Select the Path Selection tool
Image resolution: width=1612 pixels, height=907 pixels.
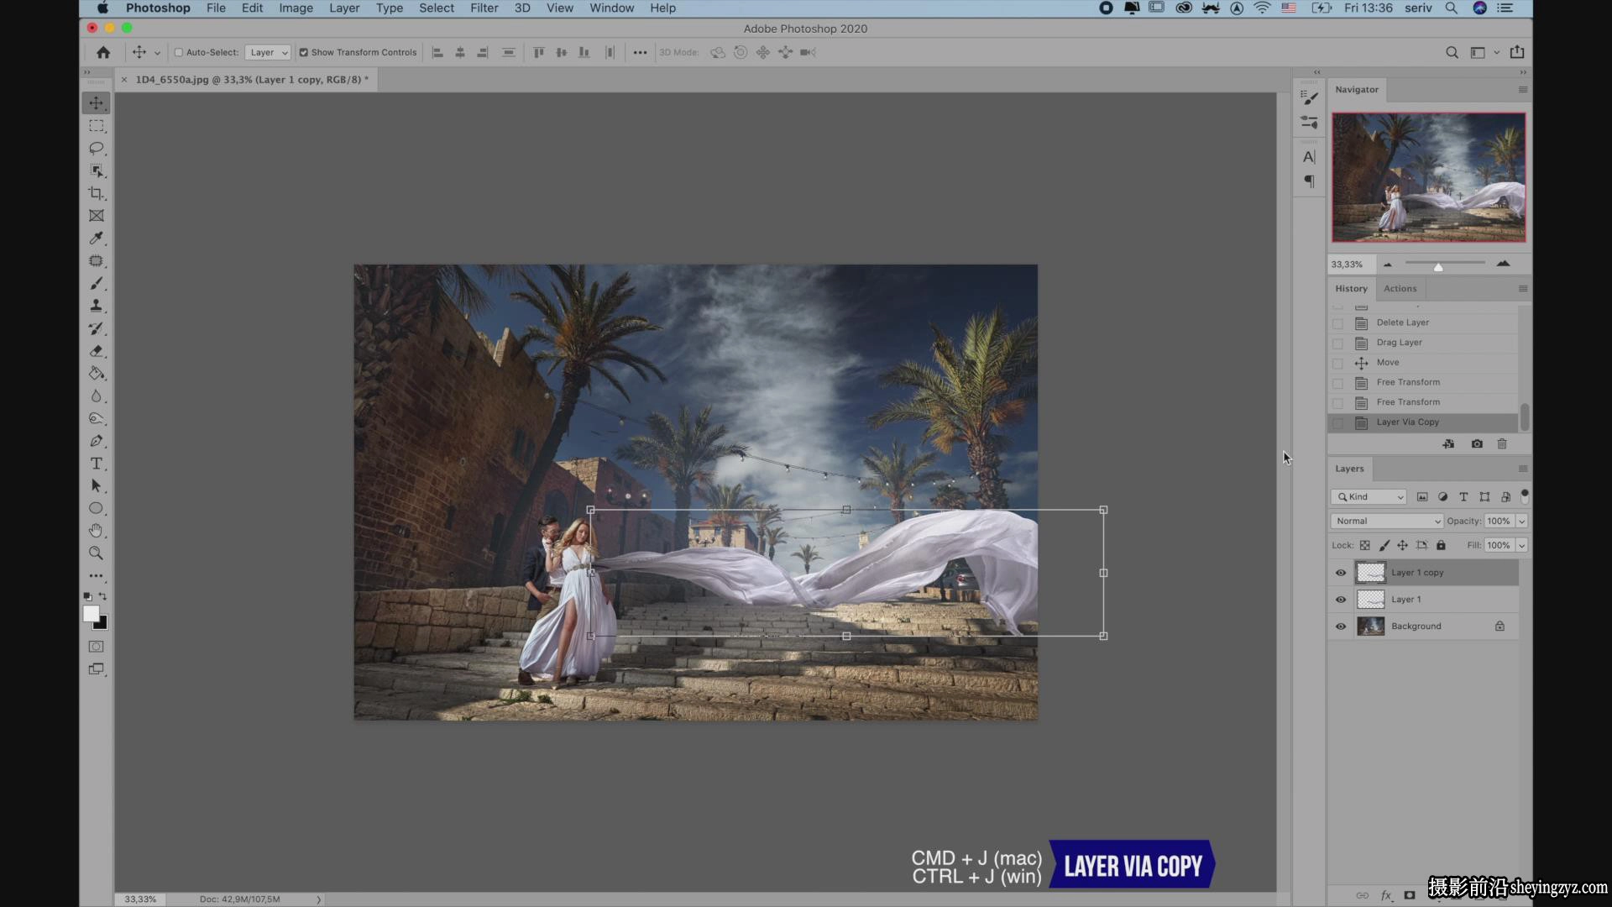[x=97, y=486]
